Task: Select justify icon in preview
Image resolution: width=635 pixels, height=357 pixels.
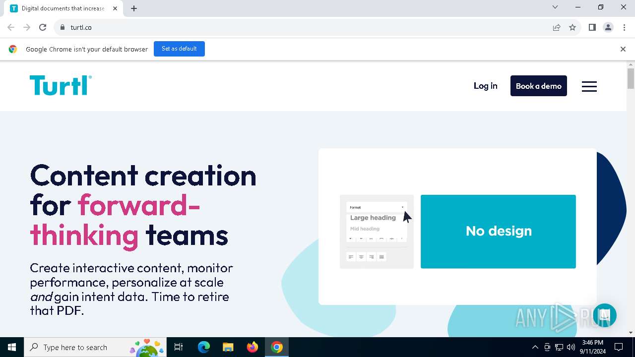Action: click(x=381, y=257)
